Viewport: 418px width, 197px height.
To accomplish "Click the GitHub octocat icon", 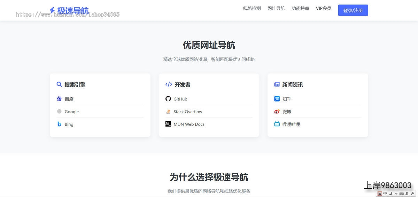I will point(168,99).
